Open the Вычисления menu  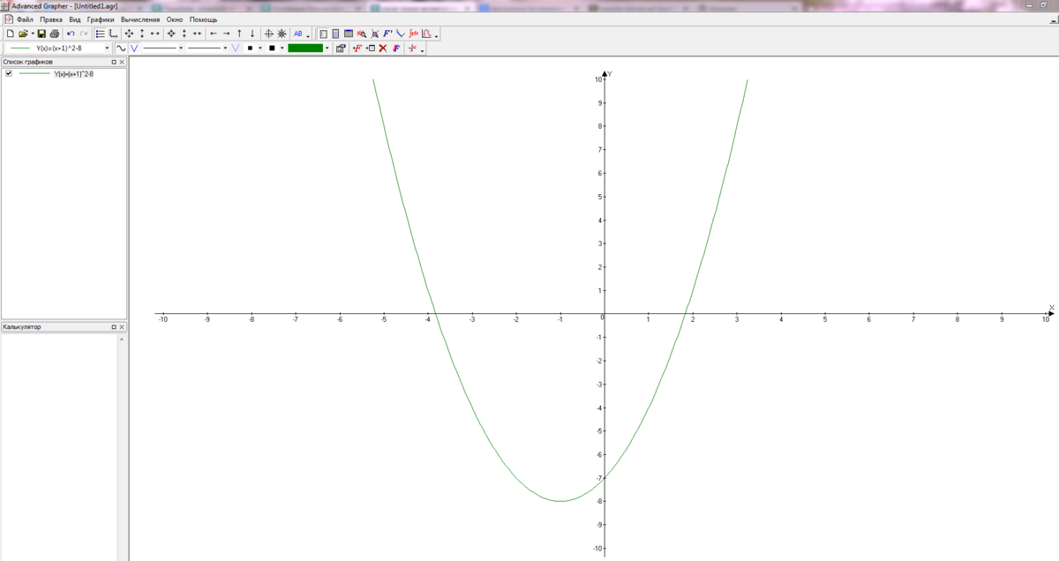[x=140, y=19]
